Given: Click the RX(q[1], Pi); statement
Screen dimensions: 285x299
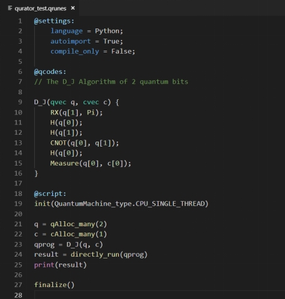Looking at the screenshot, I should point(76,113).
